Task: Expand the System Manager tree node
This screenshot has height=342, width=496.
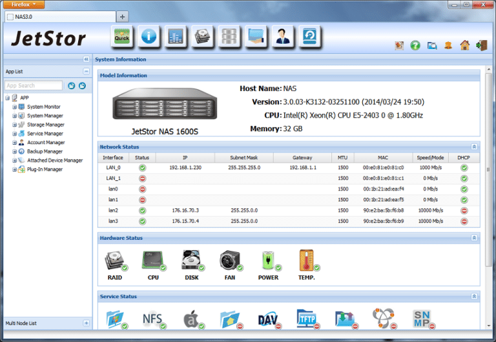Action: (15, 116)
